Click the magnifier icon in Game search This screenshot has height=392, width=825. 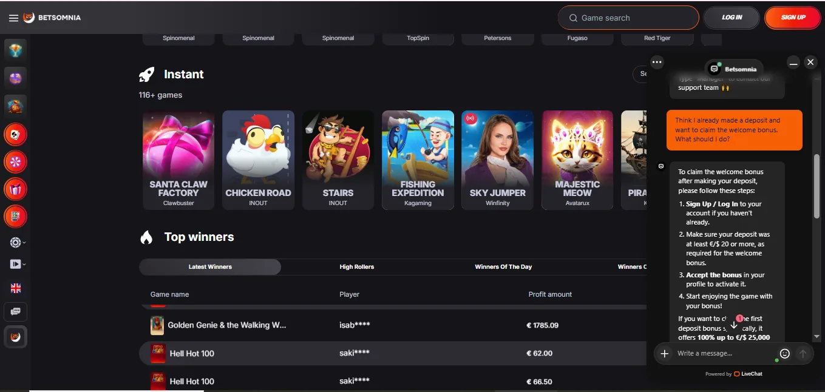(573, 18)
